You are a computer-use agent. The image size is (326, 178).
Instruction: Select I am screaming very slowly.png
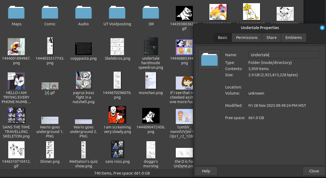(117, 115)
